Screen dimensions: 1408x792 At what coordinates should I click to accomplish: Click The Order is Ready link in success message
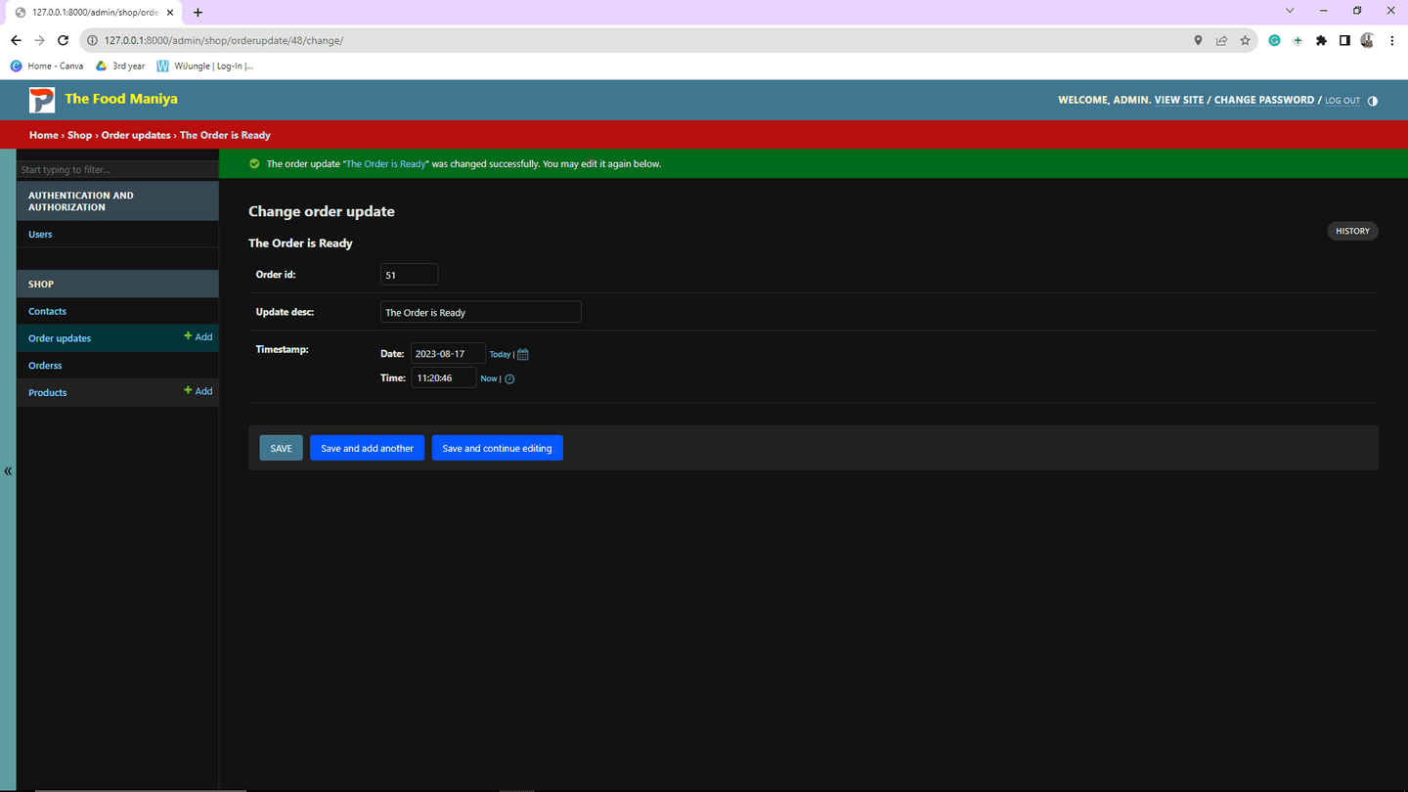point(386,164)
